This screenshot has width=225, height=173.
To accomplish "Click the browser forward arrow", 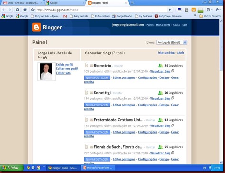I will 10,10.
